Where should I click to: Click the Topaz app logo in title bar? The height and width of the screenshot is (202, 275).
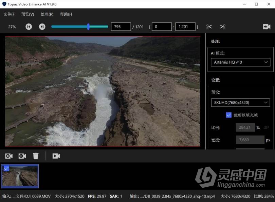[4, 4]
